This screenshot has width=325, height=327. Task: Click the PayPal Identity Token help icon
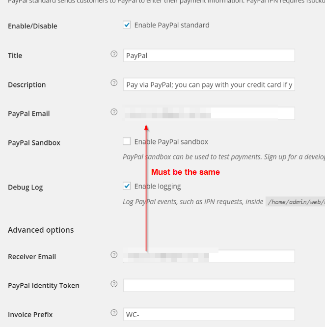click(x=114, y=284)
